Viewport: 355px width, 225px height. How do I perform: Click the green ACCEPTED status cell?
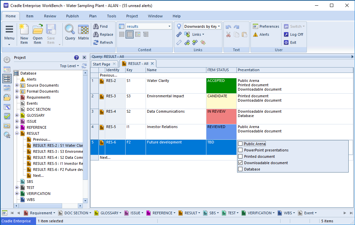221,86
